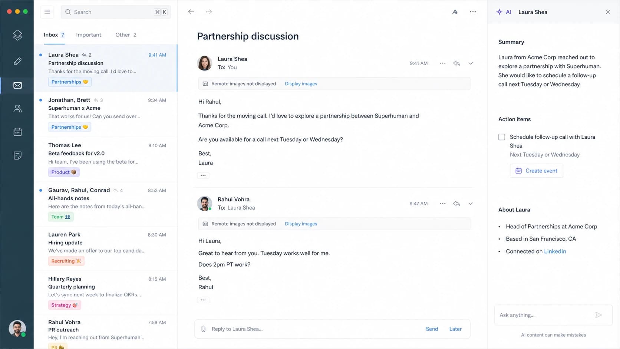The image size is (620, 349).
Task: Reply to Laura Shea's 9:41 AM message
Action: pyautogui.click(x=456, y=63)
